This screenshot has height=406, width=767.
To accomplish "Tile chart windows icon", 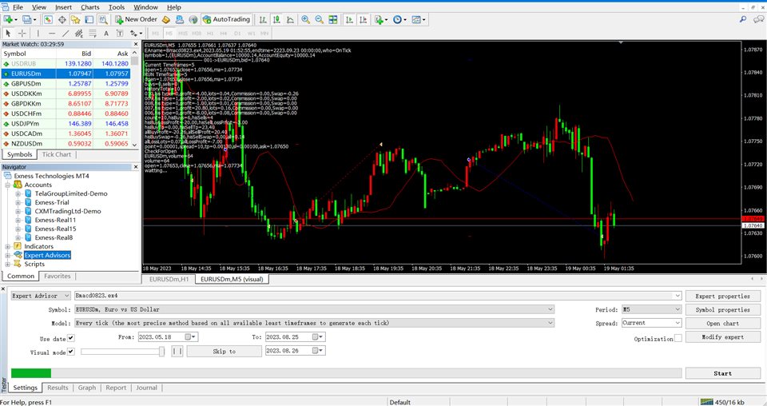I will click(332, 19).
